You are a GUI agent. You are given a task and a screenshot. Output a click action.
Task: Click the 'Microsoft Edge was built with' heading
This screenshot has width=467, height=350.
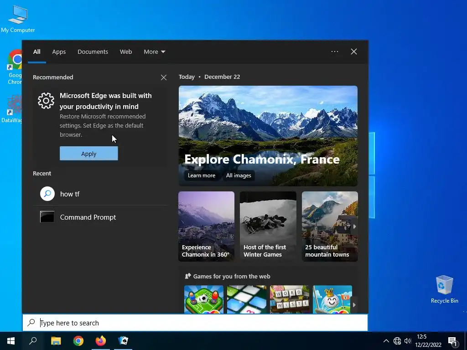click(x=105, y=101)
